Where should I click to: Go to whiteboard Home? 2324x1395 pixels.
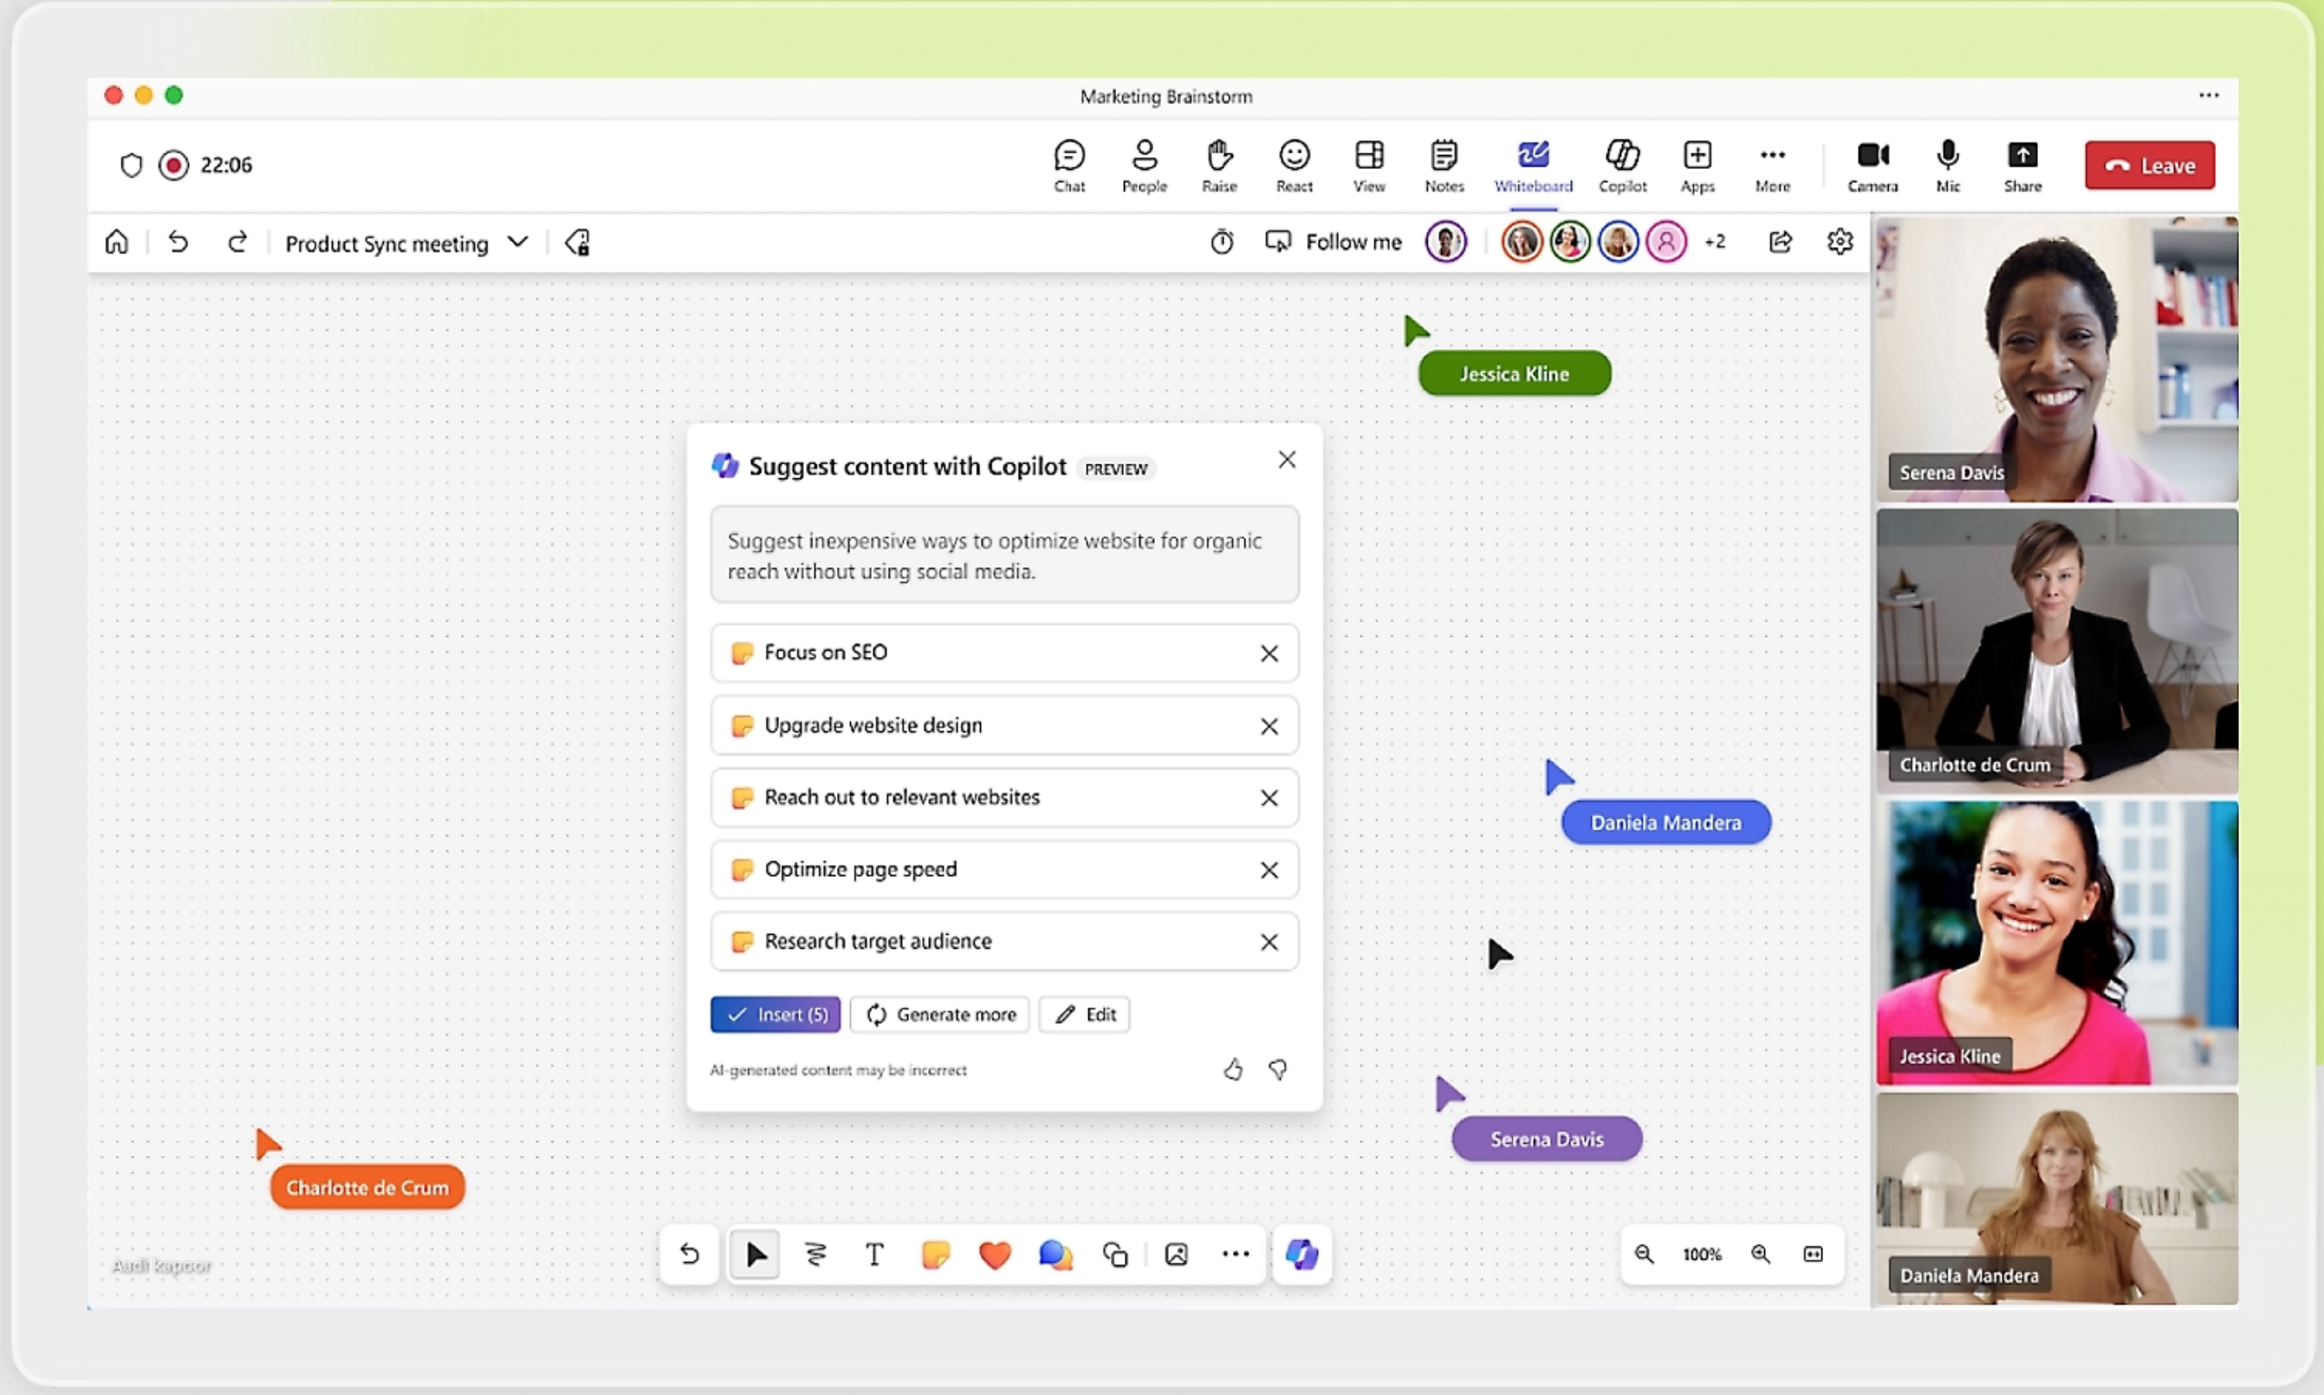click(117, 243)
